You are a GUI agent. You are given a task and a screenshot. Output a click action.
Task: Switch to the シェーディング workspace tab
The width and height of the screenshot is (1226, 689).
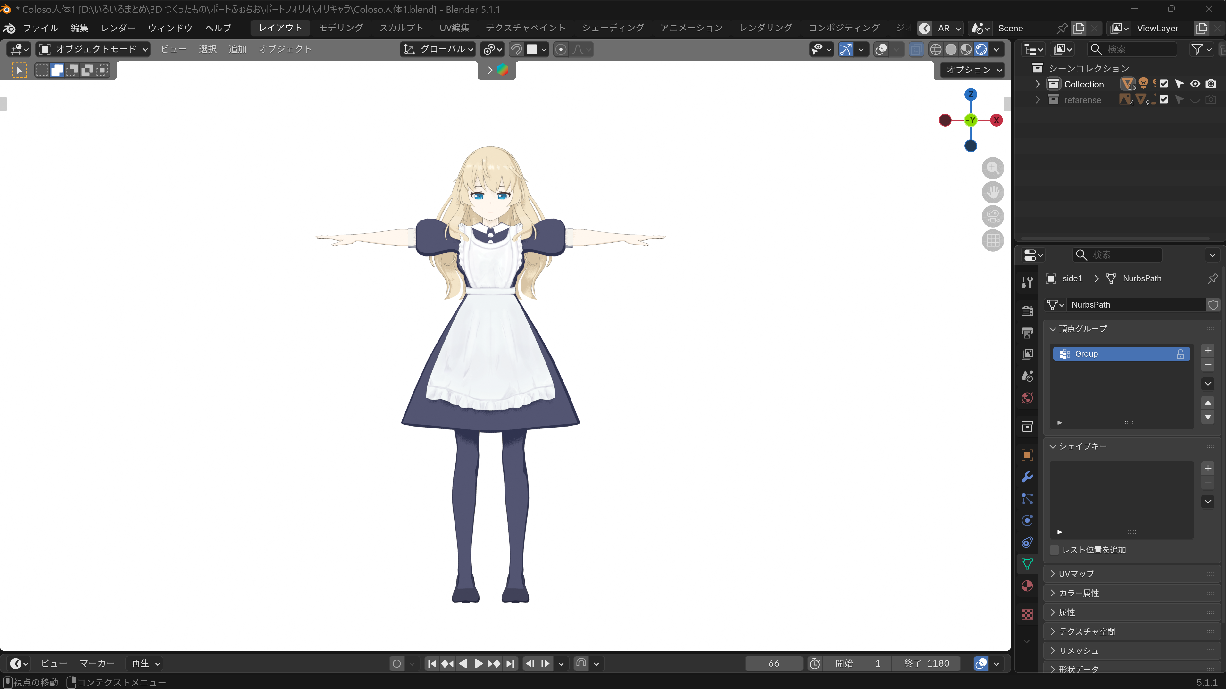(x=613, y=28)
